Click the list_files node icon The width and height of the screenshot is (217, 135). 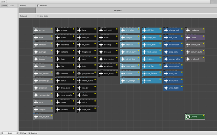tap(144, 66)
